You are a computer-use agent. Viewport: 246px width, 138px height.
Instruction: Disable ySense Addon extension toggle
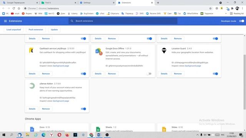click(83, 109)
